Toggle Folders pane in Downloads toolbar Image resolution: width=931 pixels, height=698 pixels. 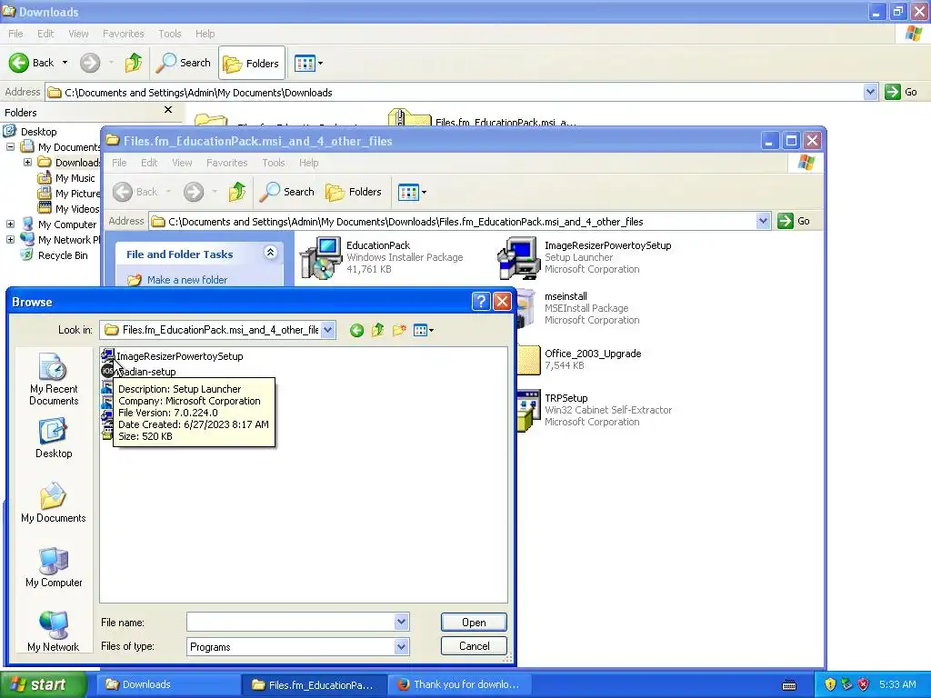pos(252,63)
